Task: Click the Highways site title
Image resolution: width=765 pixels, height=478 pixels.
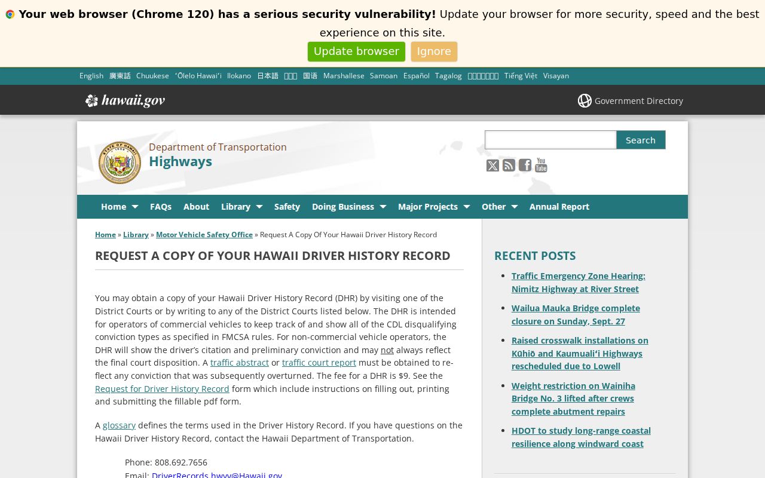Action: tap(180, 161)
